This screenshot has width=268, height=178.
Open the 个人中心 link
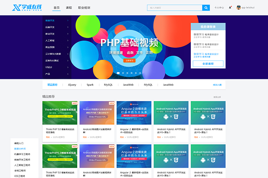tap(219, 8)
